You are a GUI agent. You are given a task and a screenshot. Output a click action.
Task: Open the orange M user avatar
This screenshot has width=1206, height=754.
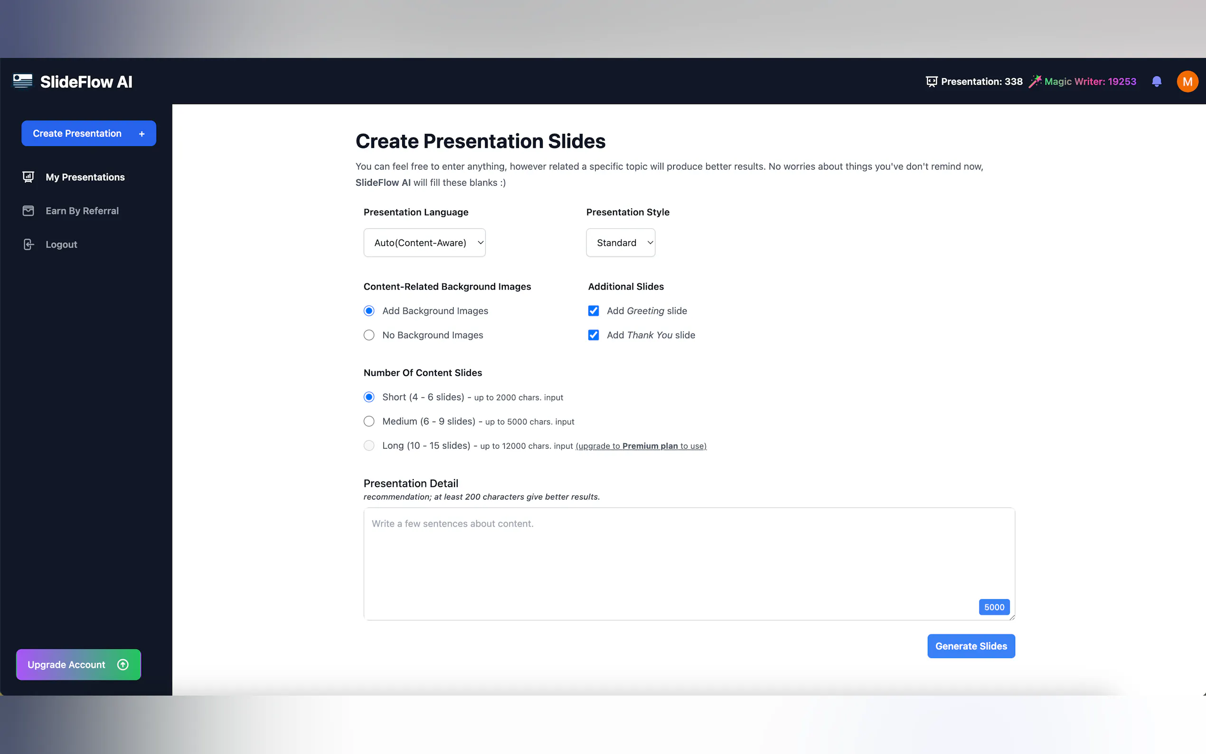(1187, 81)
